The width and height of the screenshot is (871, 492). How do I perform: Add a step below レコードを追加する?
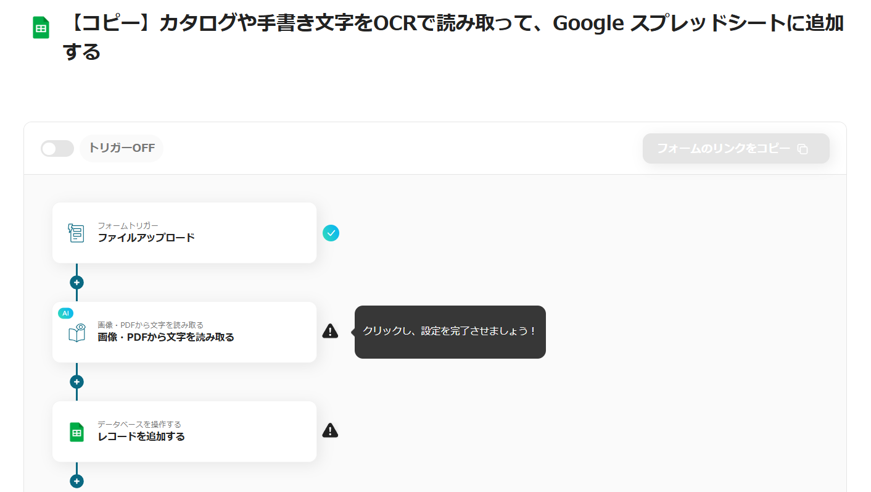[76, 482]
